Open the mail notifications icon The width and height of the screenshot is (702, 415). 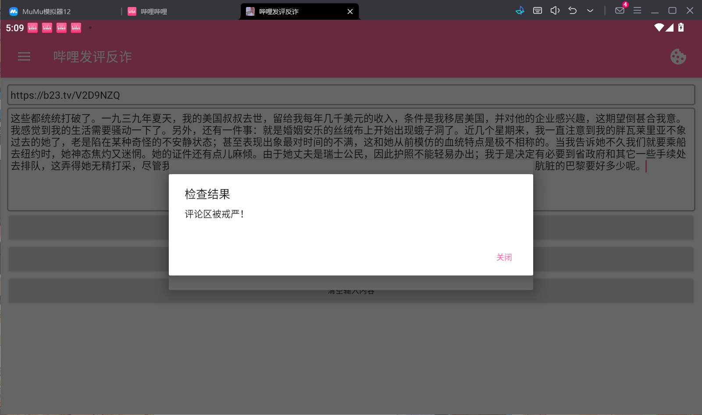click(x=620, y=11)
